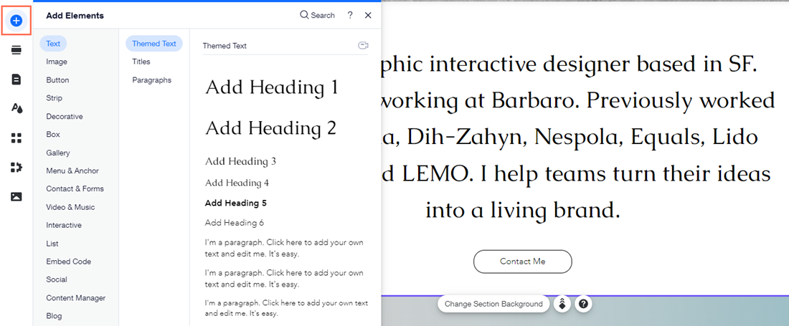This screenshot has height=326, width=789.
Task: Select the Decorative category
Action: coord(65,117)
